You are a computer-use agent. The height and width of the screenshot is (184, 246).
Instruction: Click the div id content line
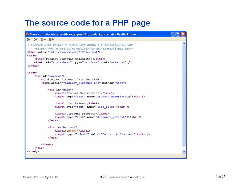(49, 76)
